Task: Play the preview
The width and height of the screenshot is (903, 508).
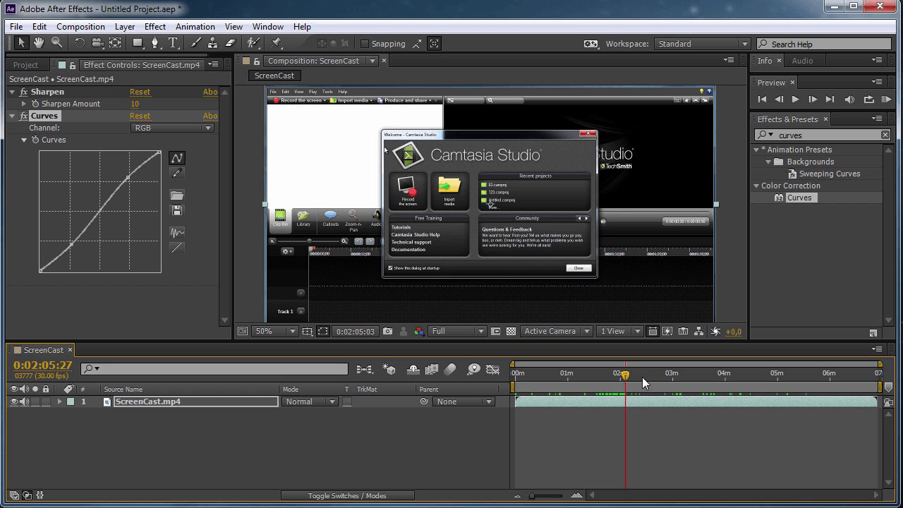Action: (x=796, y=99)
